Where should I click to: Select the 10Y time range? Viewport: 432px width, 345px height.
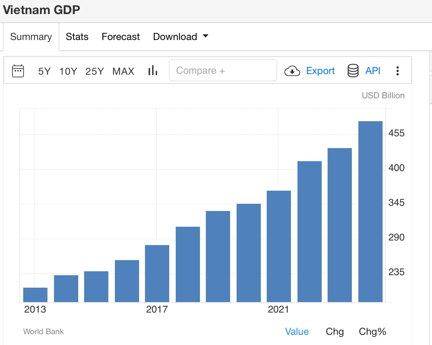pyautogui.click(x=68, y=71)
